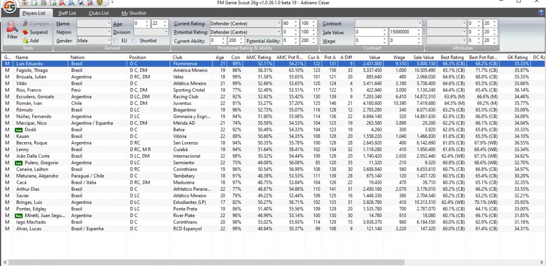Image resolution: width=546 pixels, height=266 pixels.
Task: Sort by the Club column header
Action: point(191,57)
